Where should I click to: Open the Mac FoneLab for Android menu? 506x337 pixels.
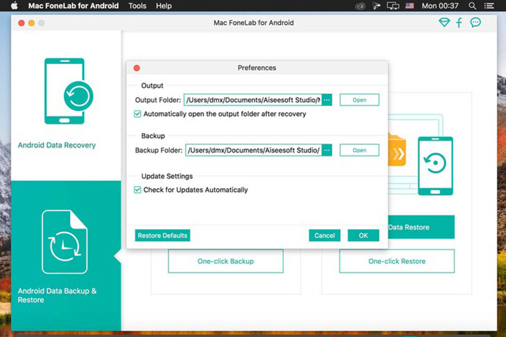tap(73, 6)
